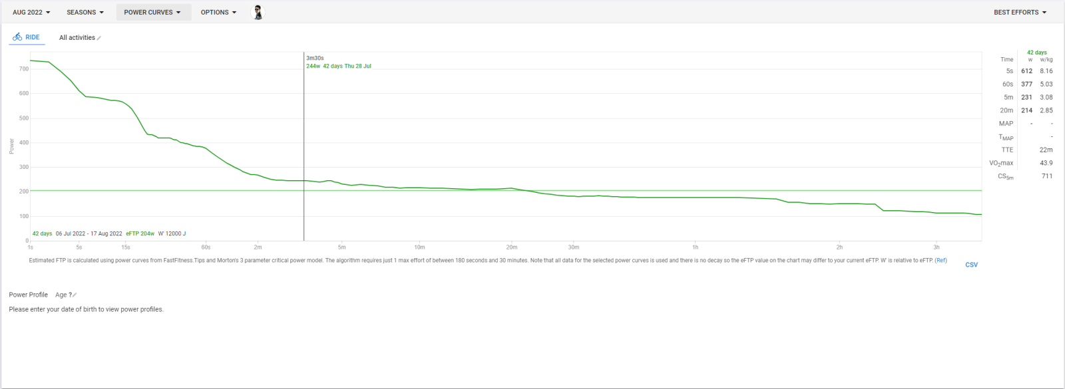Click the eFTP 204w label on chart

140,233
